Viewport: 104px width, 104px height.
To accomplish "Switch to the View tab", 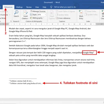I will tap(37, 7).
